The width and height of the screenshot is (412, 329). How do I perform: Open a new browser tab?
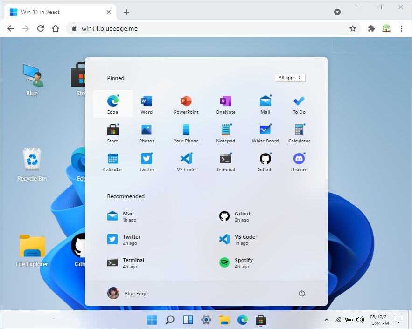coord(126,12)
